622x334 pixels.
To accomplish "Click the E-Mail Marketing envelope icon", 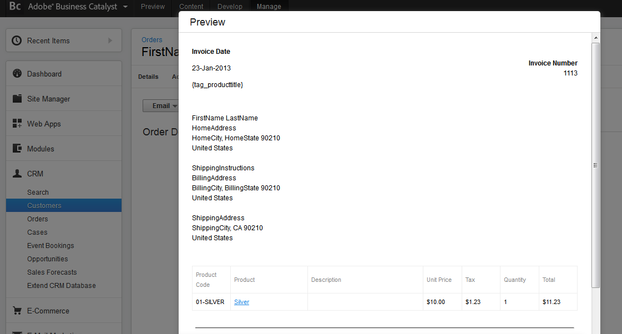I will pos(17,331).
